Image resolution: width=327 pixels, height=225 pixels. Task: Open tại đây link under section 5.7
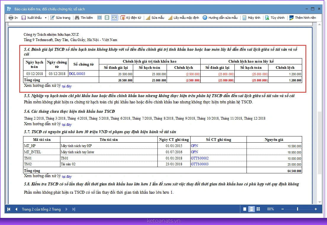click(x=67, y=177)
